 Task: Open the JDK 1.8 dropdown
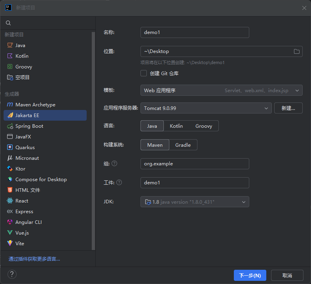pyautogui.click(x=195, y=202)
